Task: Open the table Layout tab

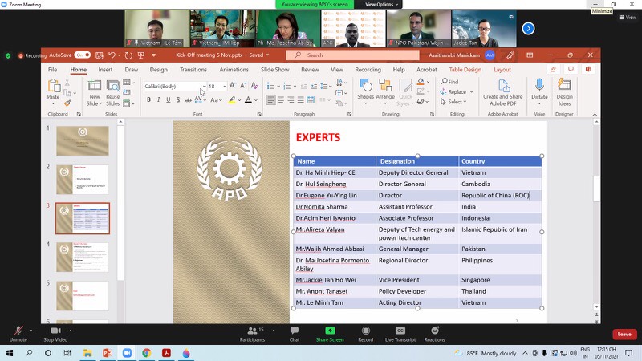Action: click(502, 70)
